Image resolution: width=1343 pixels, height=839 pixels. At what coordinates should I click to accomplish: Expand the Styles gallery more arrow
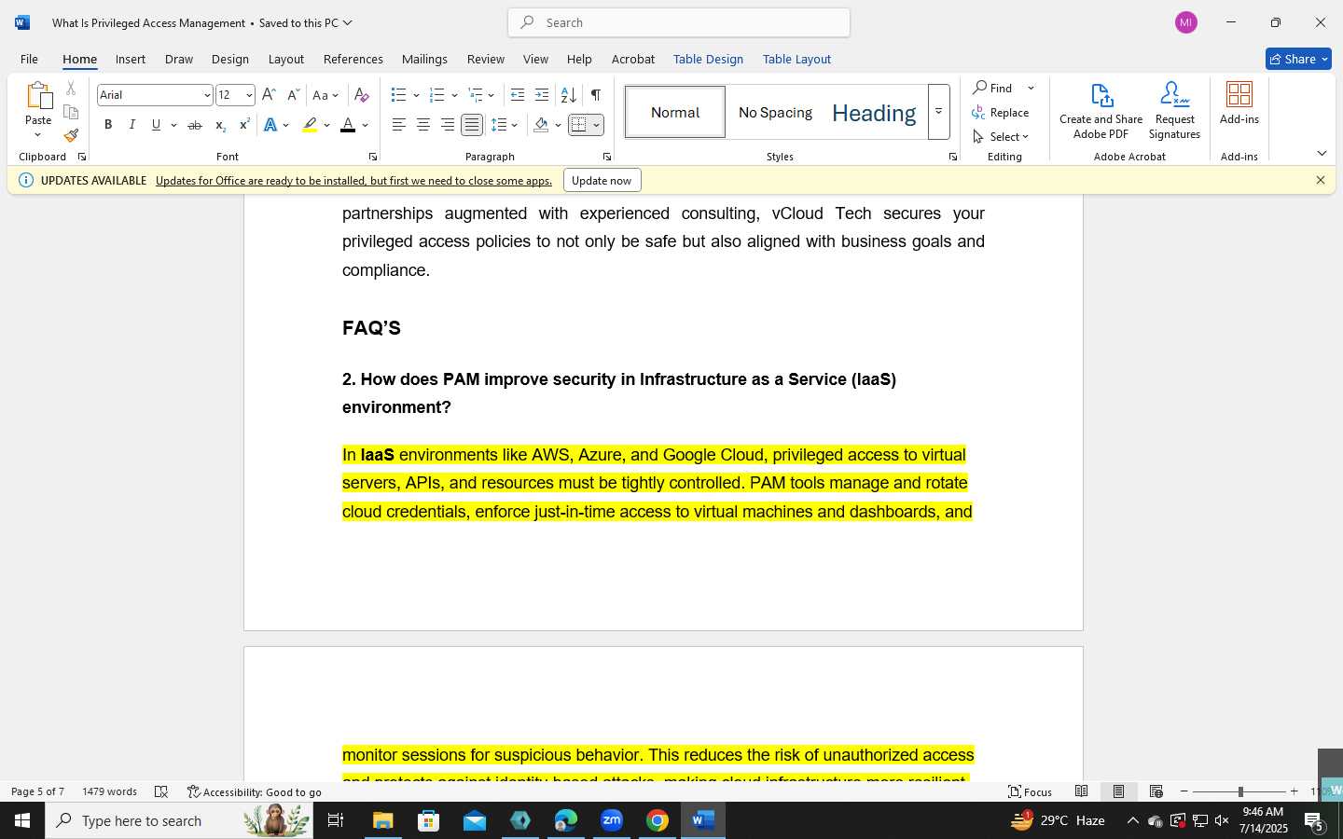click(x=939, y=112)
